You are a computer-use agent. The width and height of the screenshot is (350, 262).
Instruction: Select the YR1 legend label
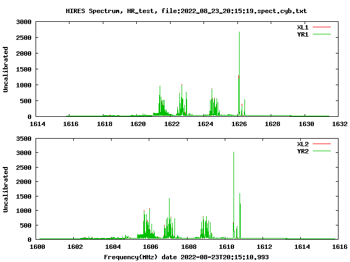coord(302,34)
